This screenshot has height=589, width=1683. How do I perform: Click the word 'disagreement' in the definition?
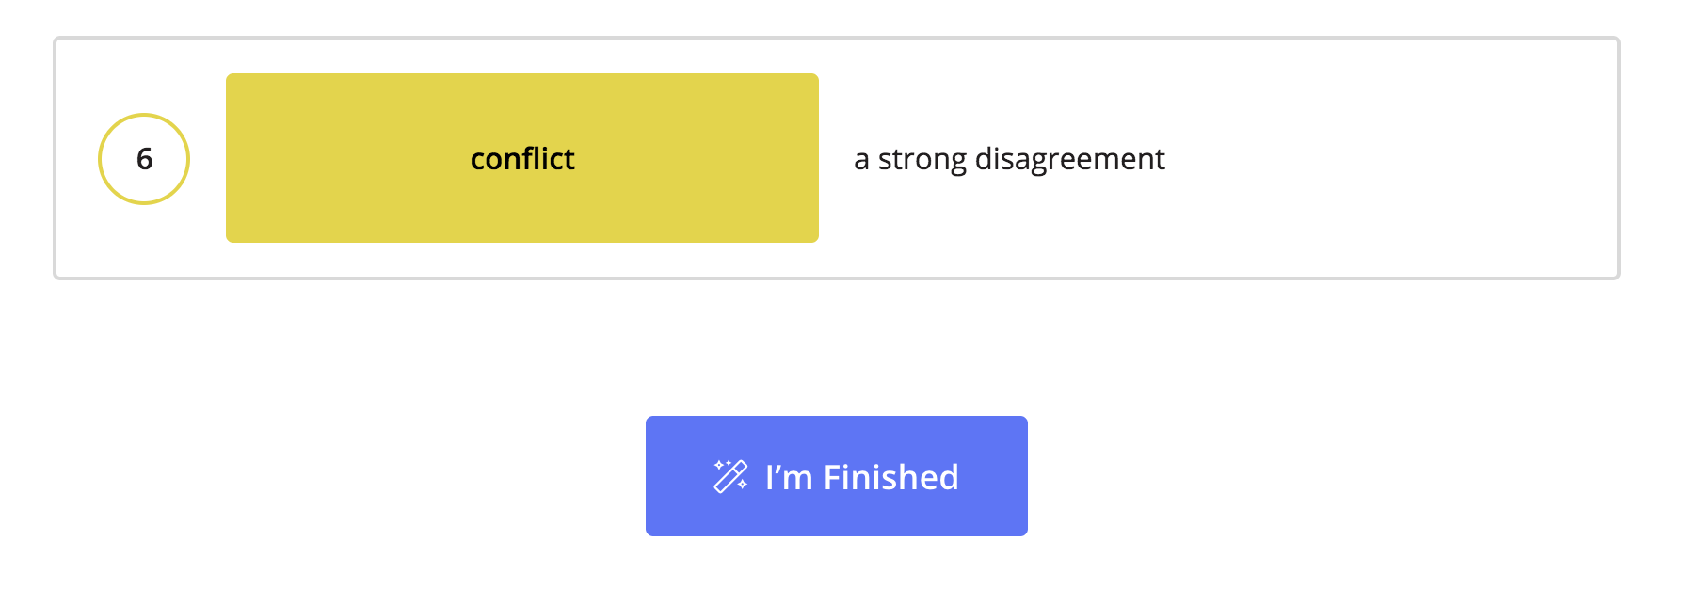tap(1069, 159)
